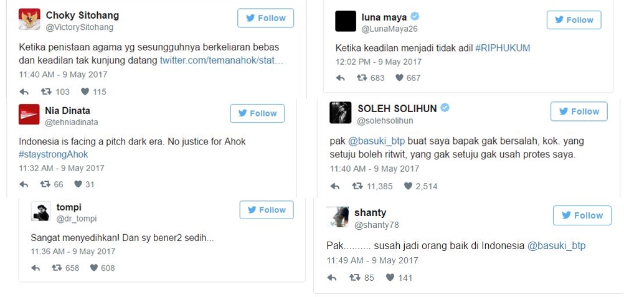View the @LunaMaya26 handle profile
The height and width of the screenshot is (297, 624).
[389, 29]
